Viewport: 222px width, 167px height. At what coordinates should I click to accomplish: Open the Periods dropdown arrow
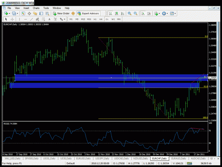[167, 13]
